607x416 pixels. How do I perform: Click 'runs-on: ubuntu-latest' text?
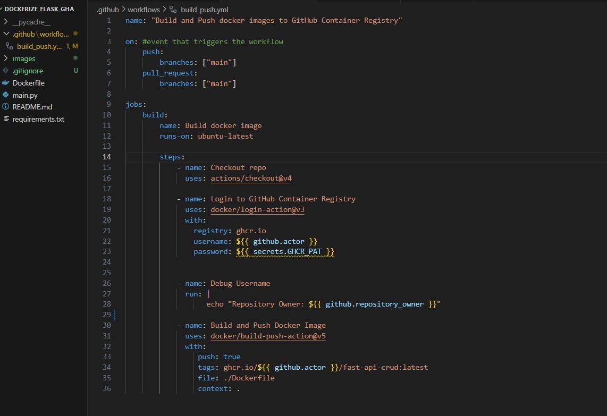coord(206,136)
